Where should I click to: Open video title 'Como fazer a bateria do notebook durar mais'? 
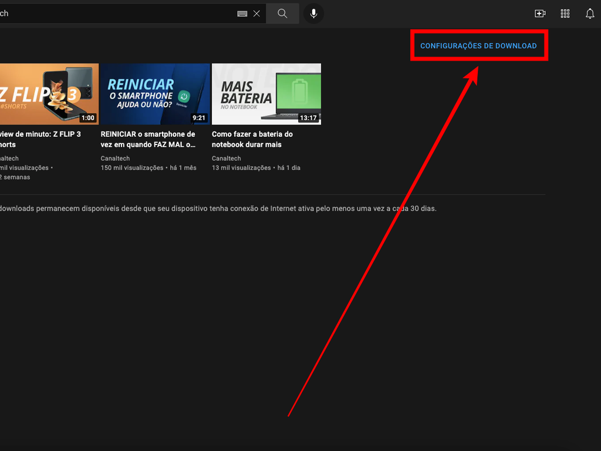coord(252,139)
